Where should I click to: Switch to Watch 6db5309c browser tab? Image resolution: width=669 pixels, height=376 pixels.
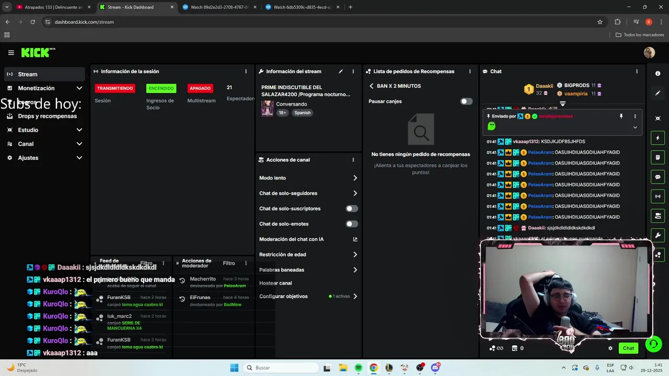point(303,7)
